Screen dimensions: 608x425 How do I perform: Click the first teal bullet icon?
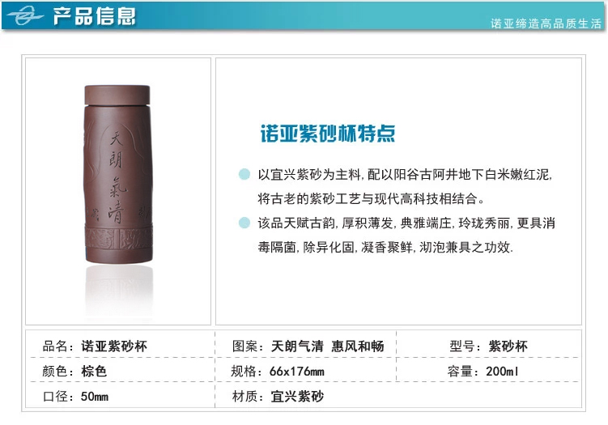(x=244, y=174)
